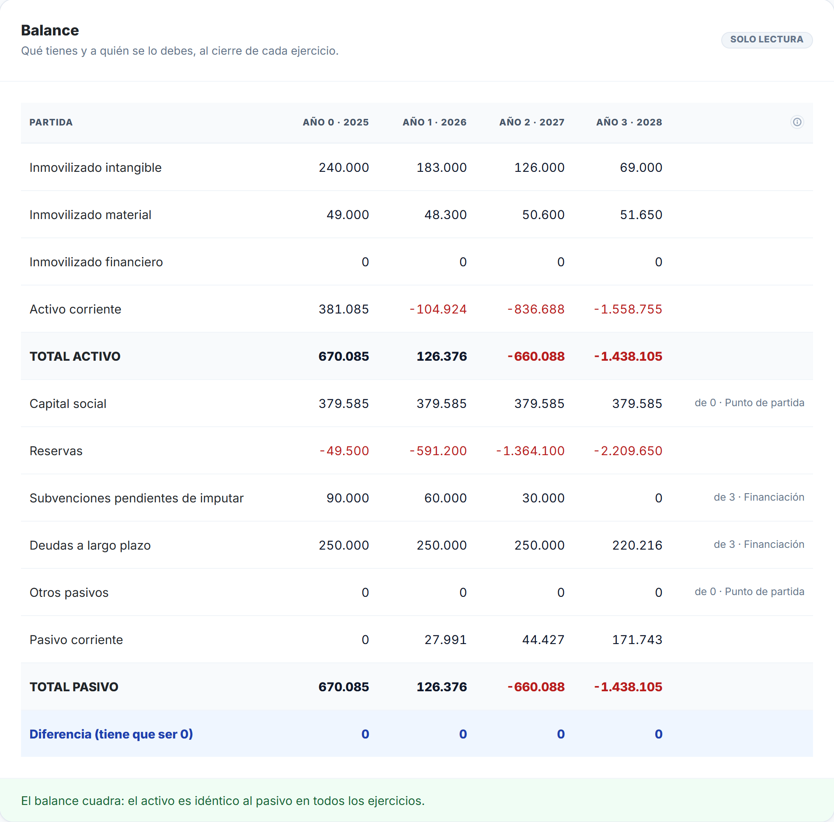Click the Inmovilizado intangible value 69.000

pos(641,167)
